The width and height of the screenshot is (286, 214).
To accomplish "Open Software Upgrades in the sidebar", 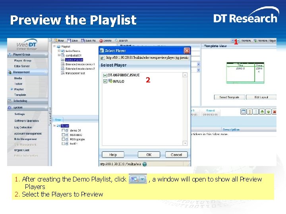I will (27, 120).
